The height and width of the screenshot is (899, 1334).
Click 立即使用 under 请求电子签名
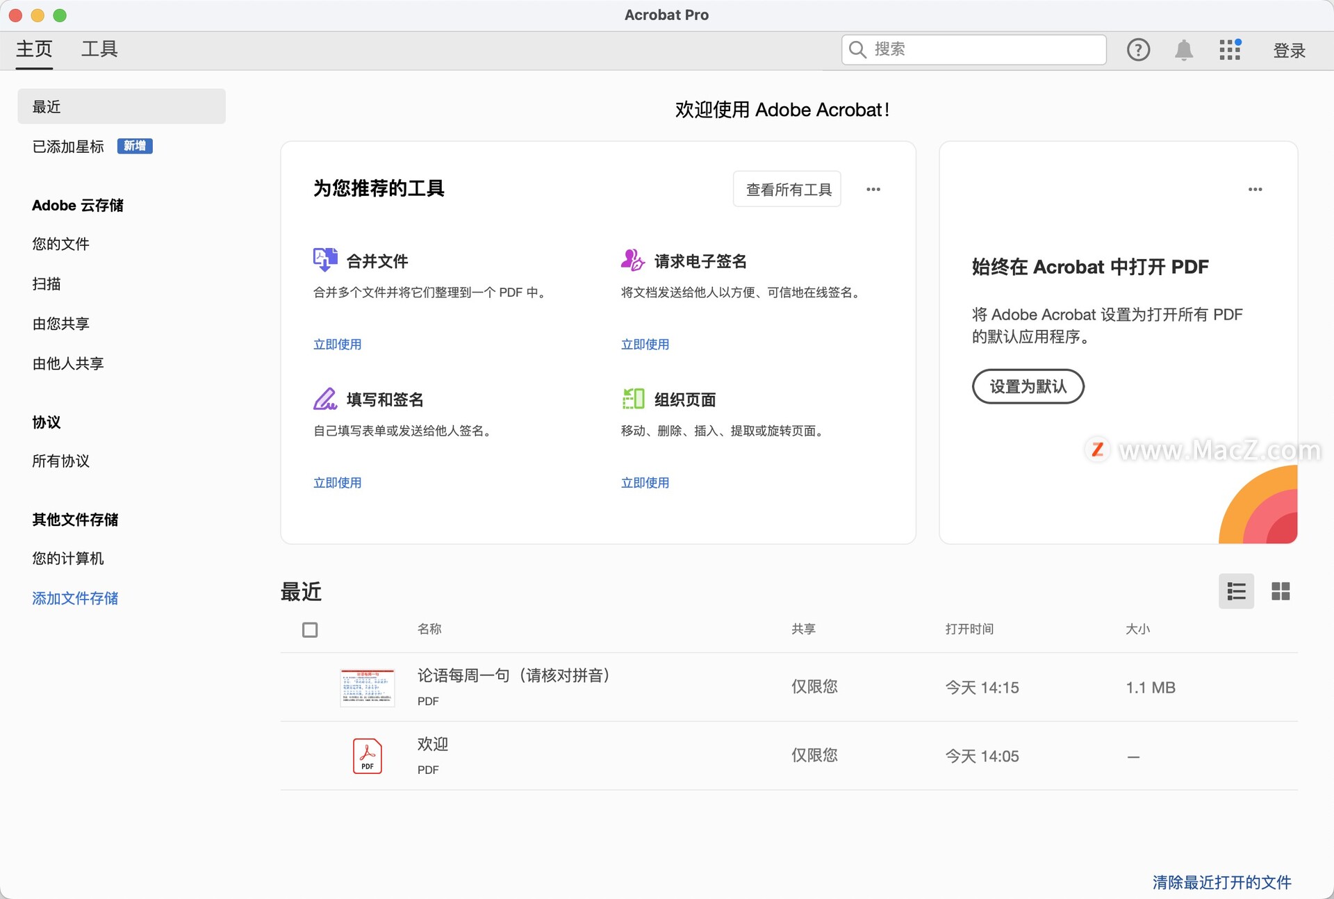[x=645, y=345]
